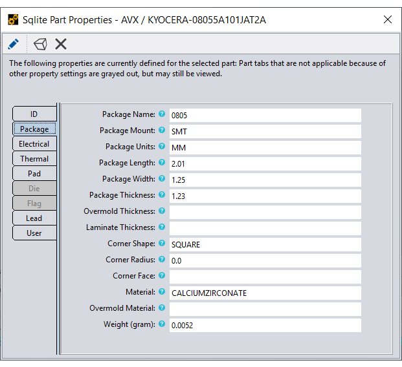Go to the Pad tab
Viewport: 402px width, 367px height.
[x=34, y=174]
